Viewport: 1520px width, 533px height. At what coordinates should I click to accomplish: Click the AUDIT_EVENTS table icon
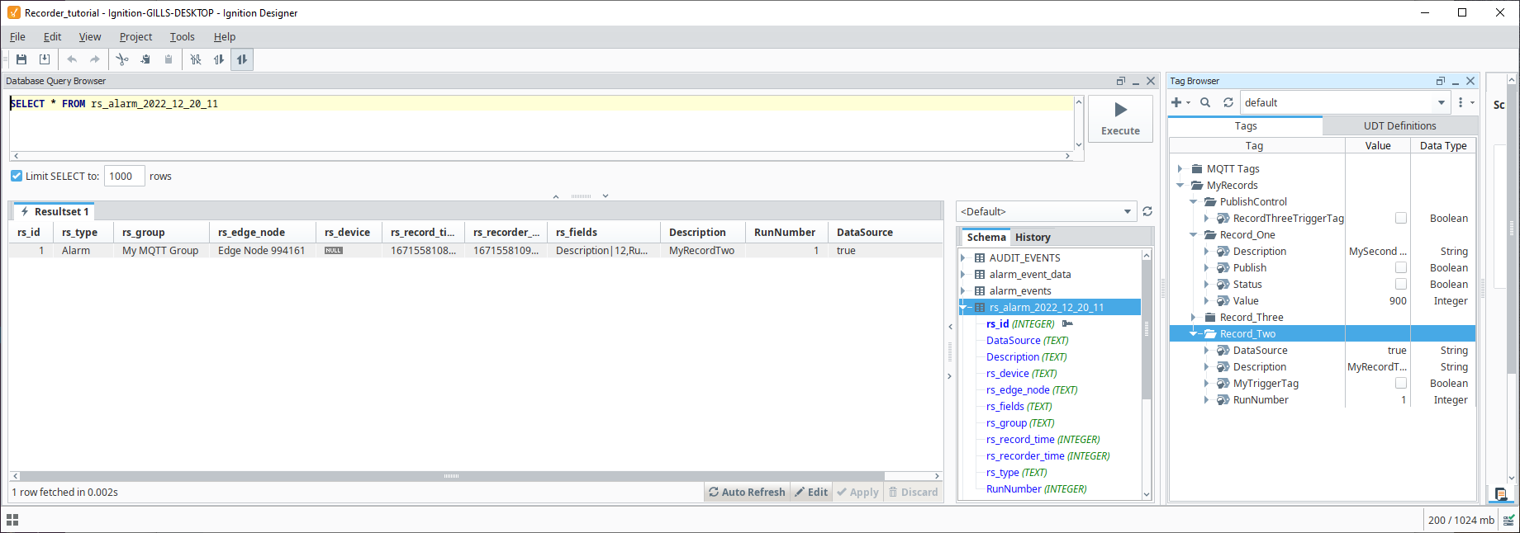tap(980, 258)
